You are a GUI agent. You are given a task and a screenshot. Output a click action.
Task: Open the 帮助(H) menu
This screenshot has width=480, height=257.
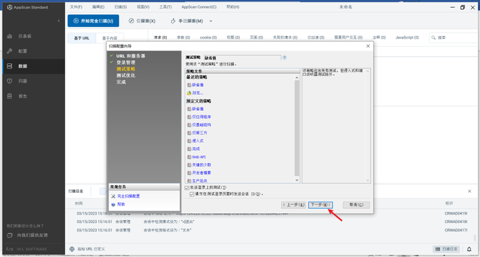[x=233, y=7]
